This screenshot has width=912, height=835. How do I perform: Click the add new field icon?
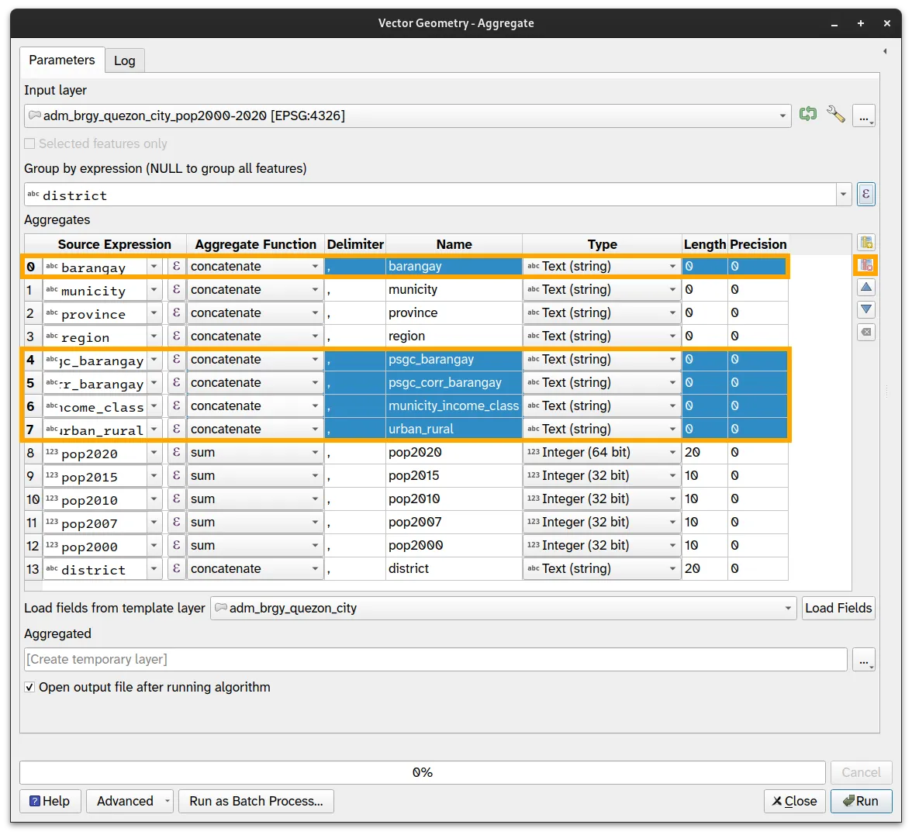pyautogui.click(x=866, y=243)
